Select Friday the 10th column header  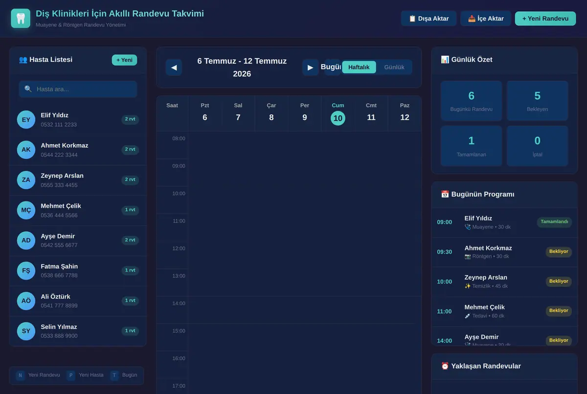(338, 113)
